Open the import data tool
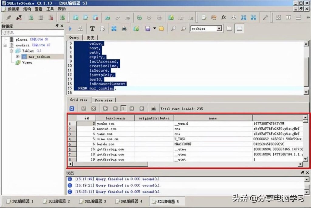Screen dimensions: 311x208 click(x=244, y=17)
